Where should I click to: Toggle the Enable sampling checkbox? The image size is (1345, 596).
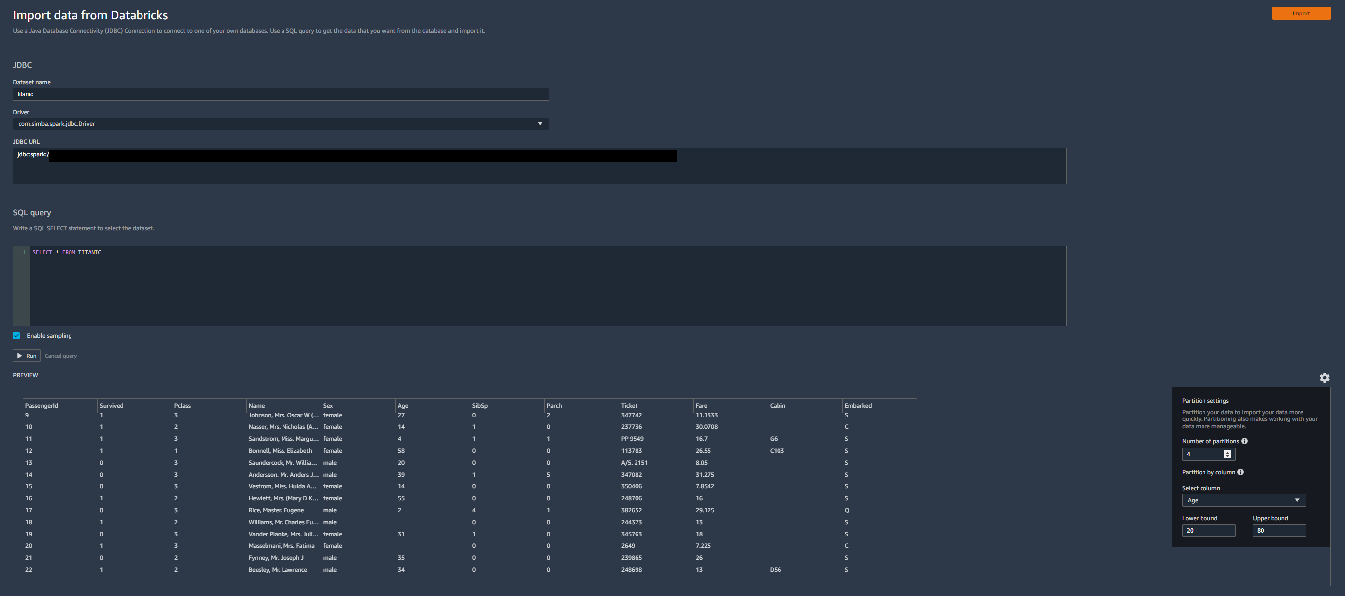click(x=17, y=336)
